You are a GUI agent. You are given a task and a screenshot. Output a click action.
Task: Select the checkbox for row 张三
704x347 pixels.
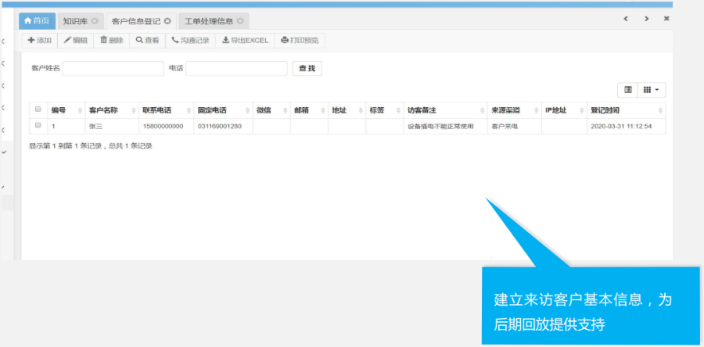(x=38, y=125)
